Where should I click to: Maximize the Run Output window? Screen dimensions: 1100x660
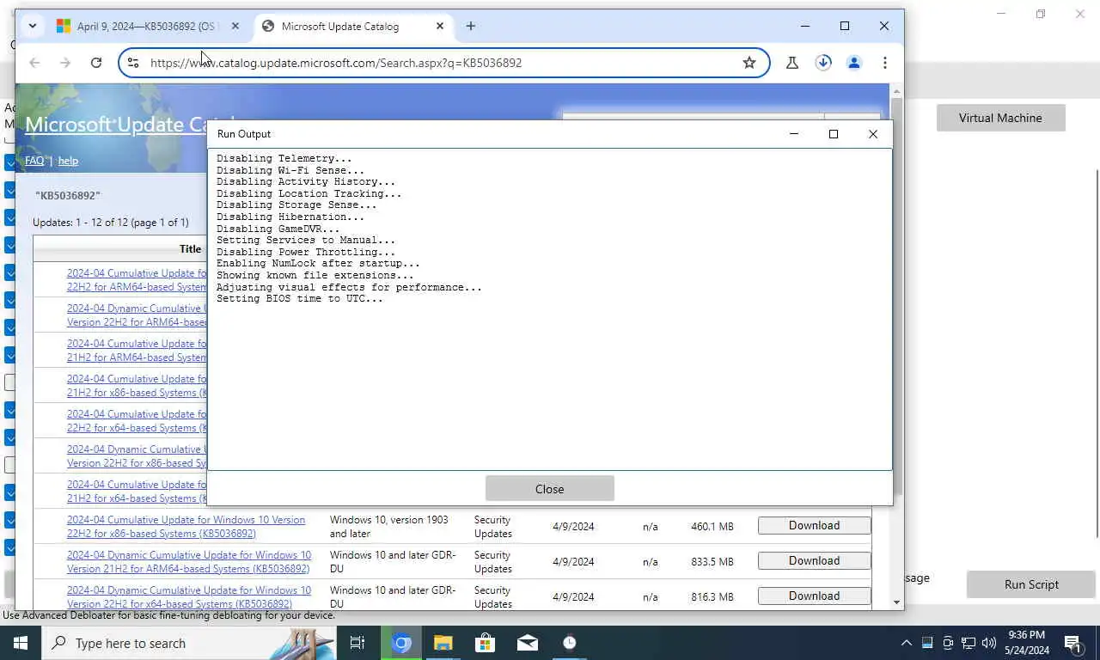click(x=834, y=134)
